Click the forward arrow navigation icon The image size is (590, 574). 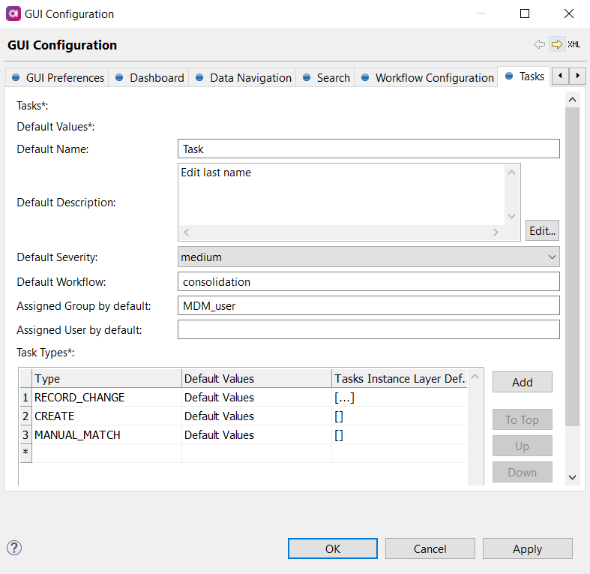[556, 45]
